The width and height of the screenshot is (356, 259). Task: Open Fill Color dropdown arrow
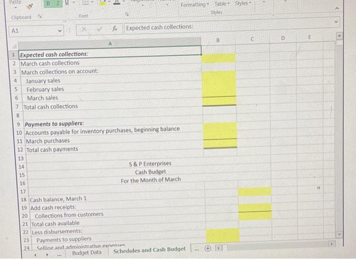(x=109, y=3)
